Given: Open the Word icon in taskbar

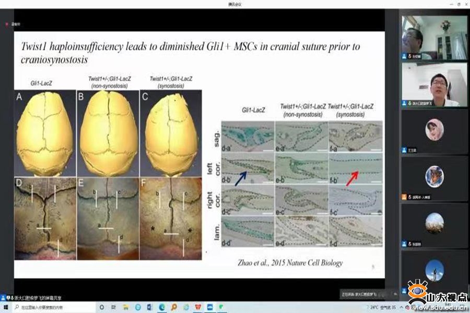Looking at the screenshot, I should point(149,308).
